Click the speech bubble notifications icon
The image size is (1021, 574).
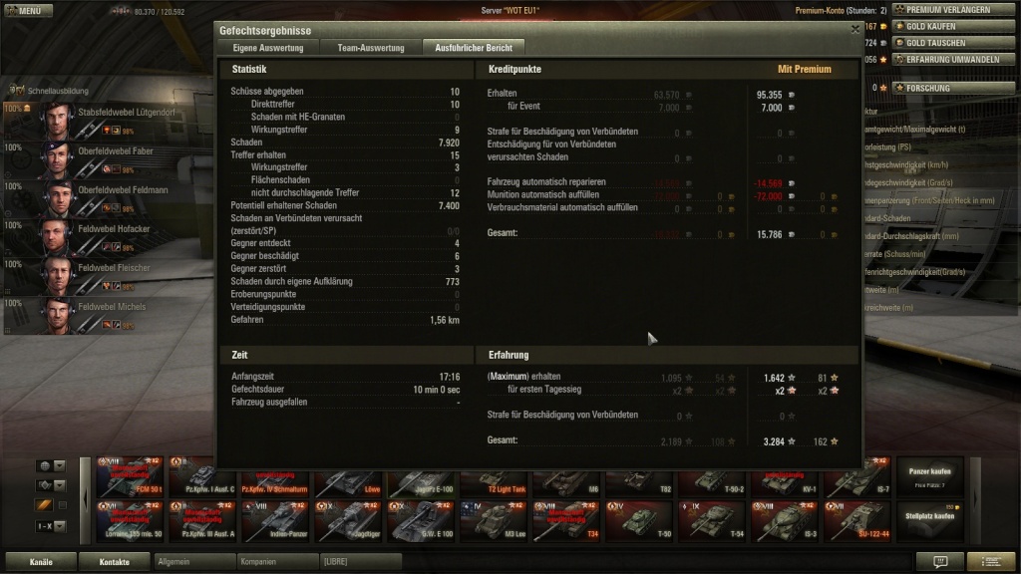pyautogui.click(x=940, y=562)
